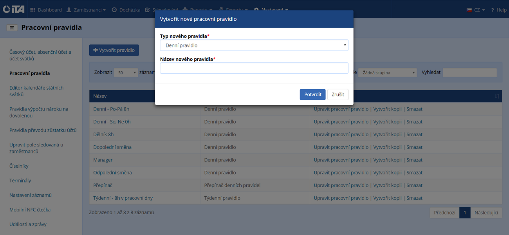Open the Zobrazit records count dropdown
This screenshot has height=235, width=509.
click(126, 72)
